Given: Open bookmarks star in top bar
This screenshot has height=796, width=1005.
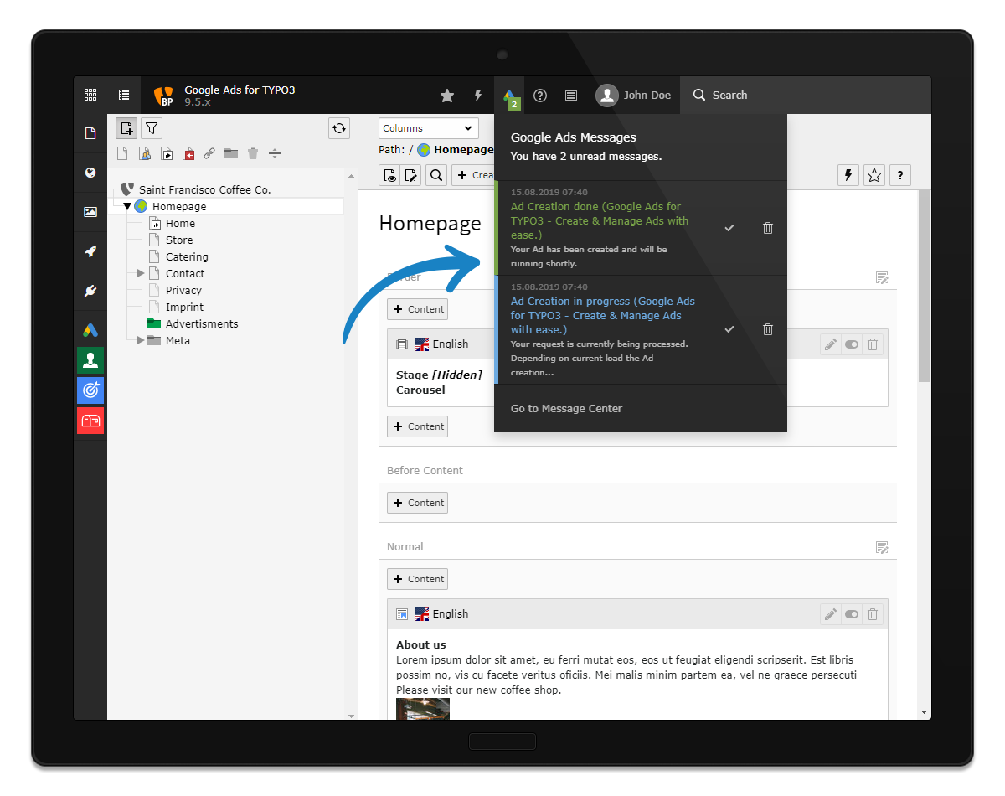Looking at the screenshot, I should (447, 96).
